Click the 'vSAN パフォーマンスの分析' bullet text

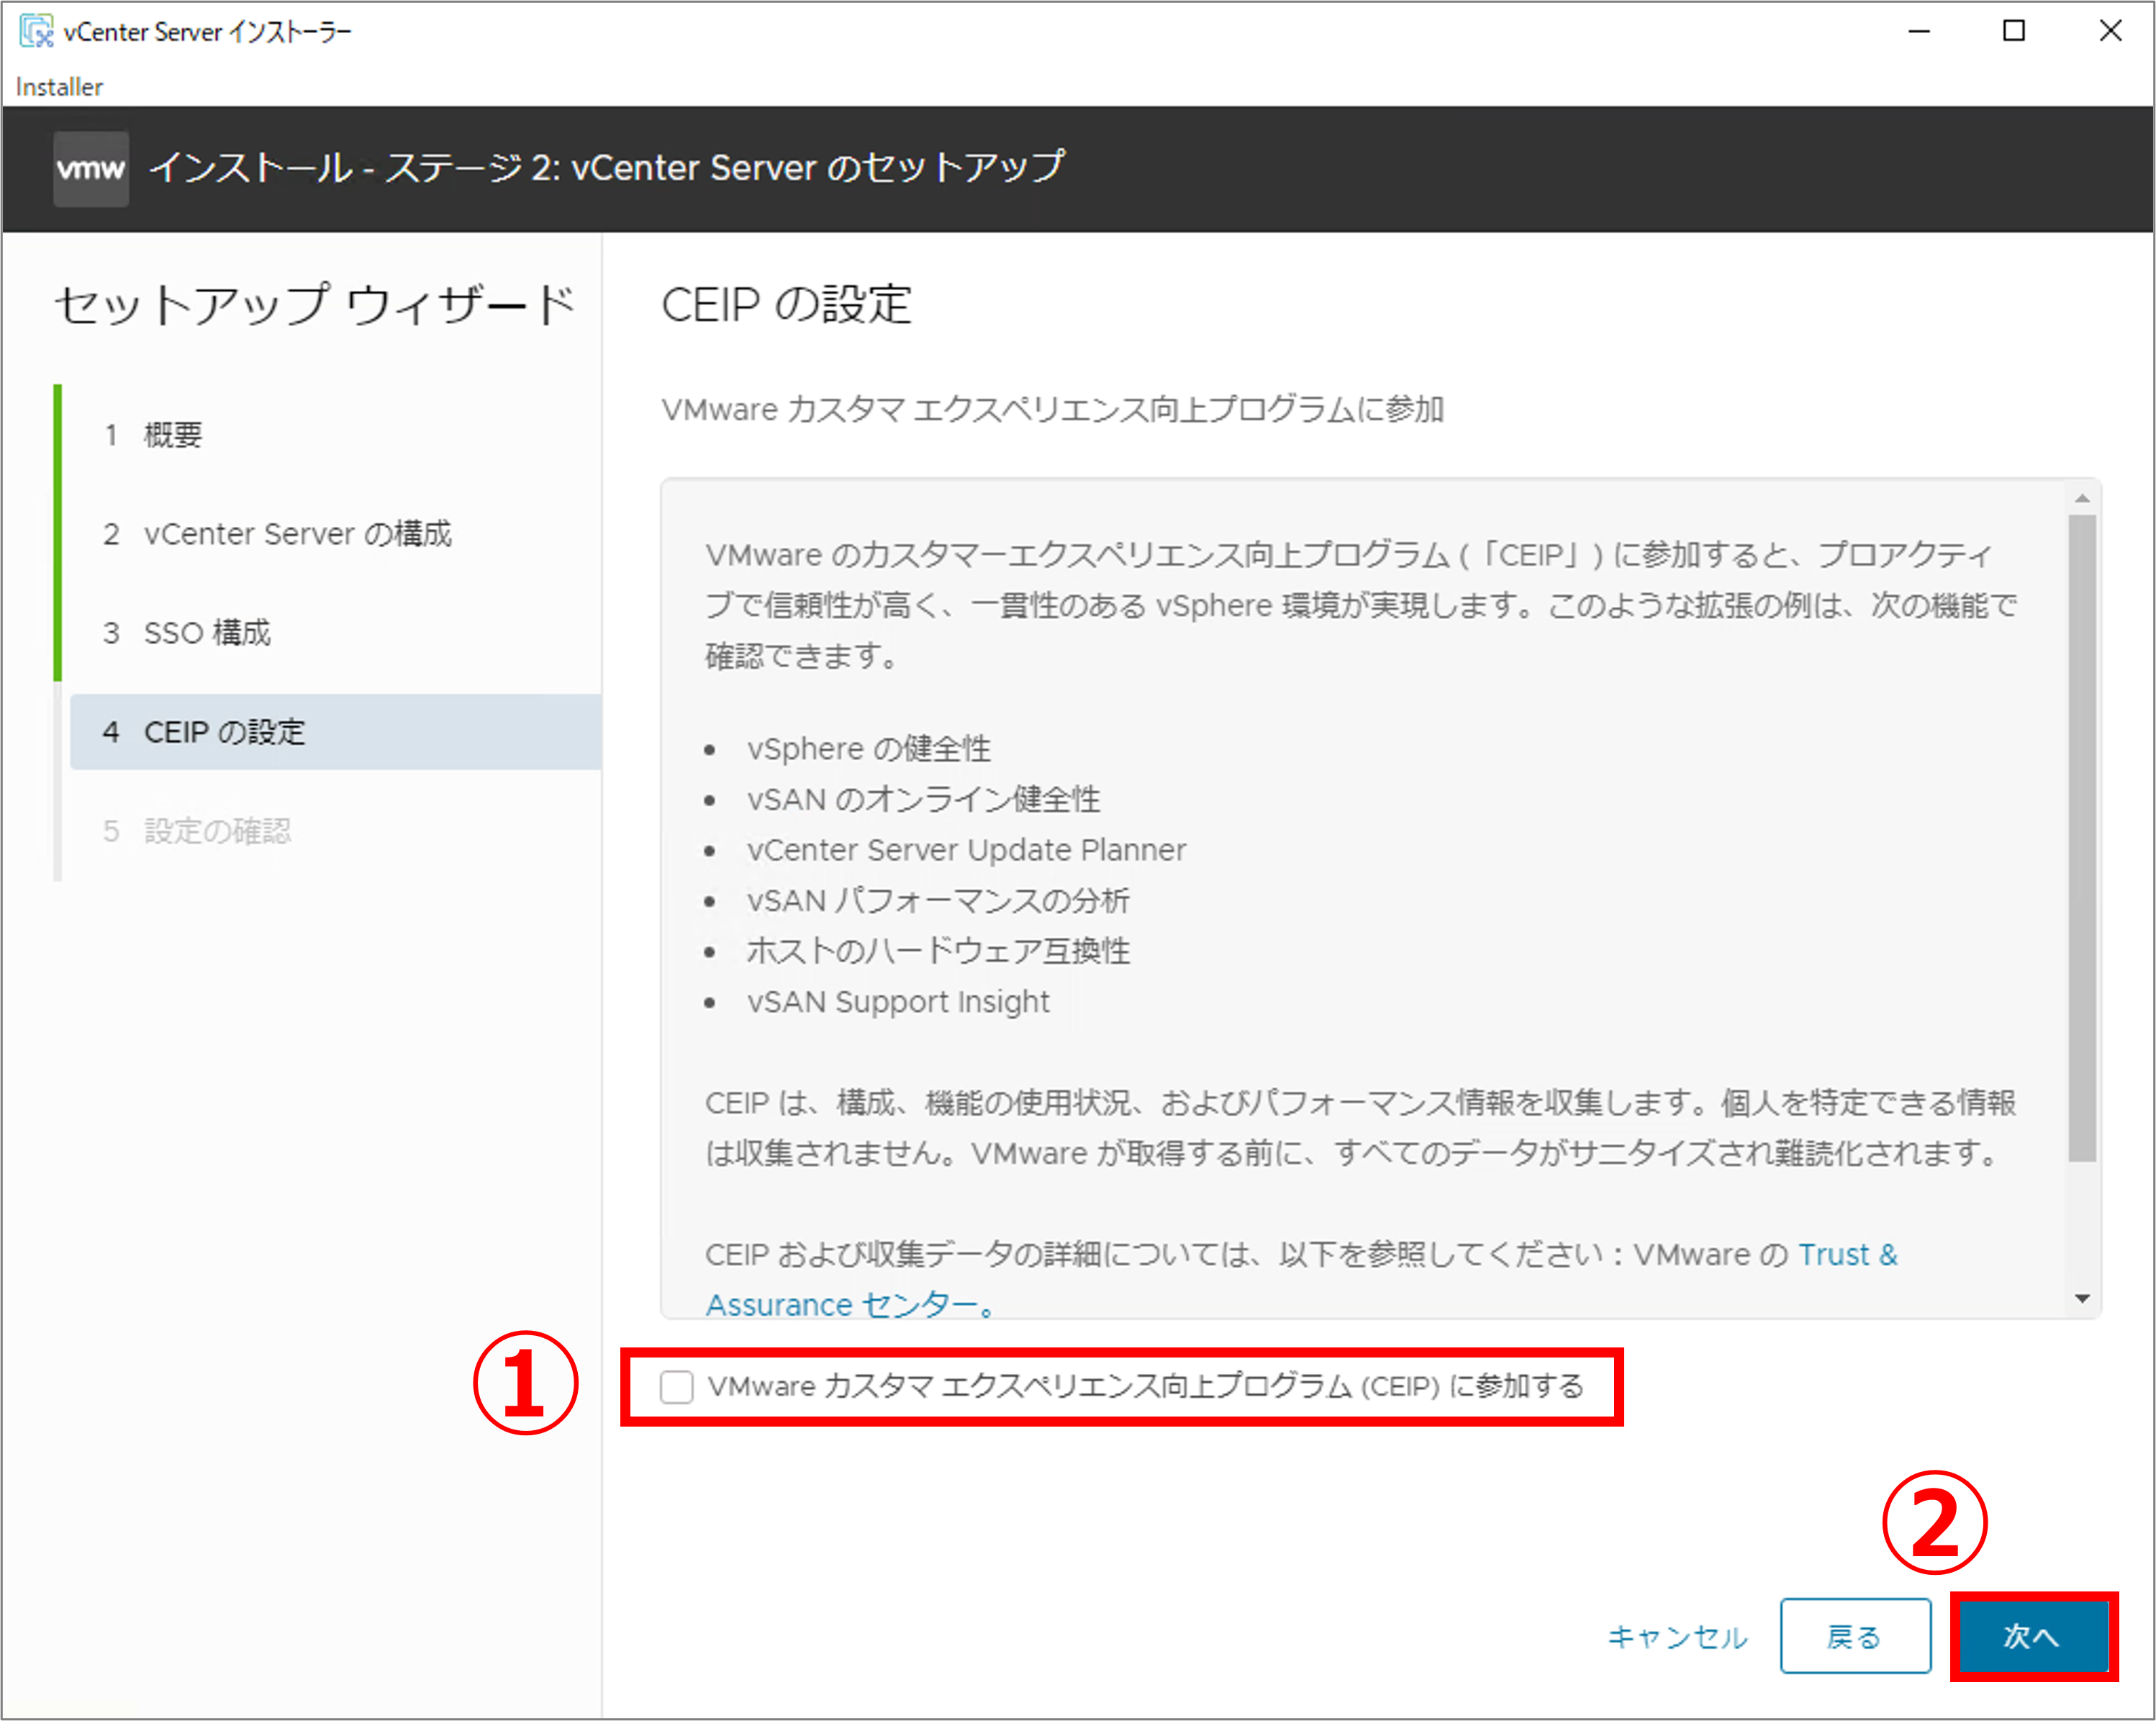click(x=938, y=901)
